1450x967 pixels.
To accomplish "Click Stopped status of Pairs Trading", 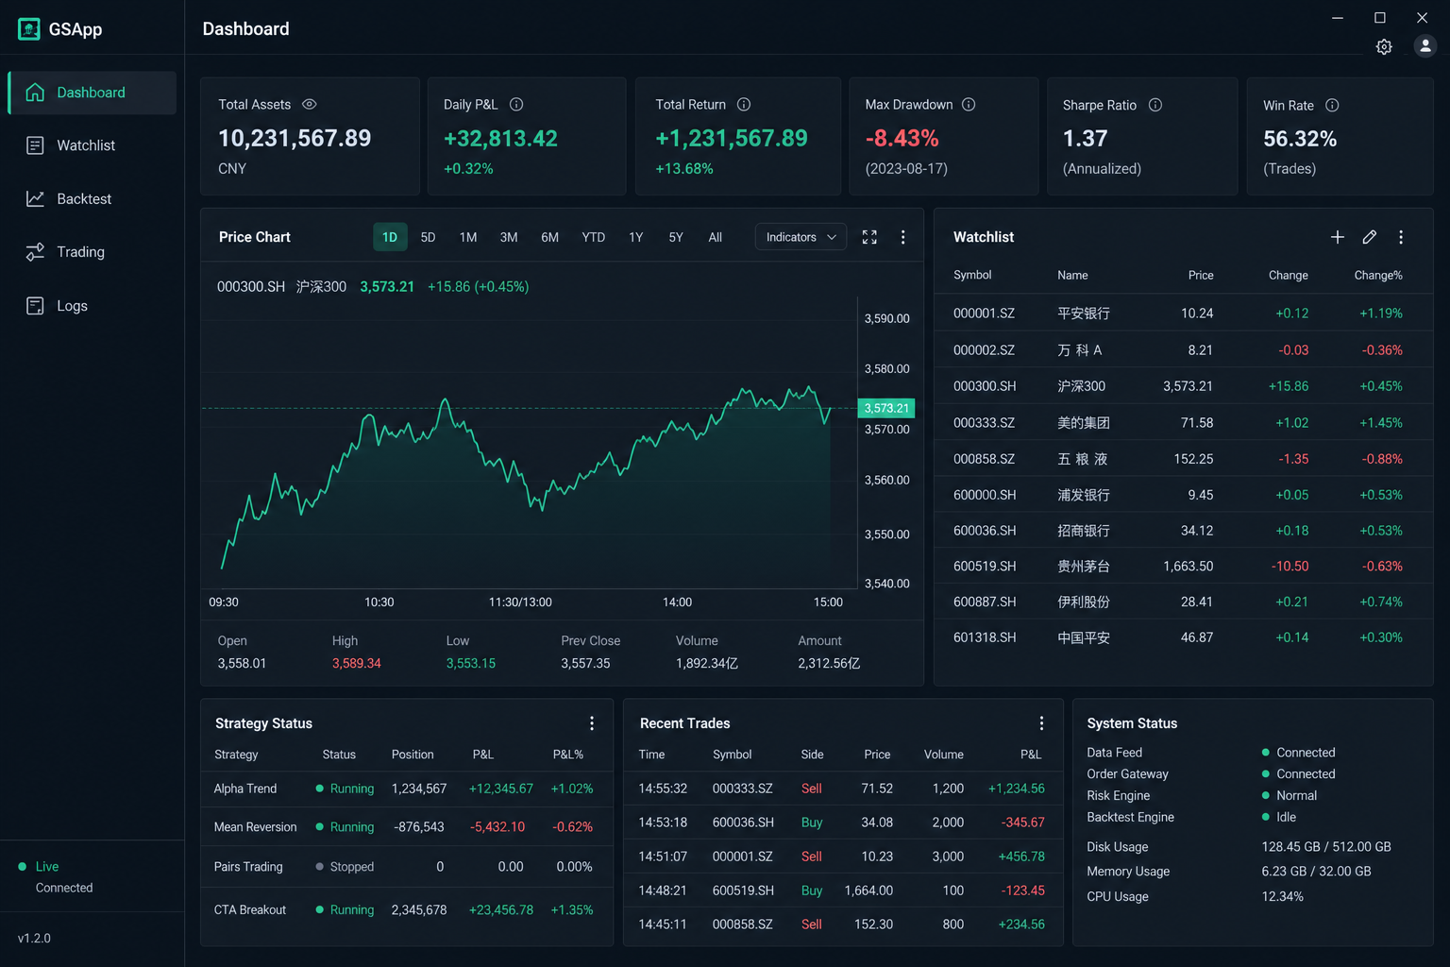I will coord(346,867).
